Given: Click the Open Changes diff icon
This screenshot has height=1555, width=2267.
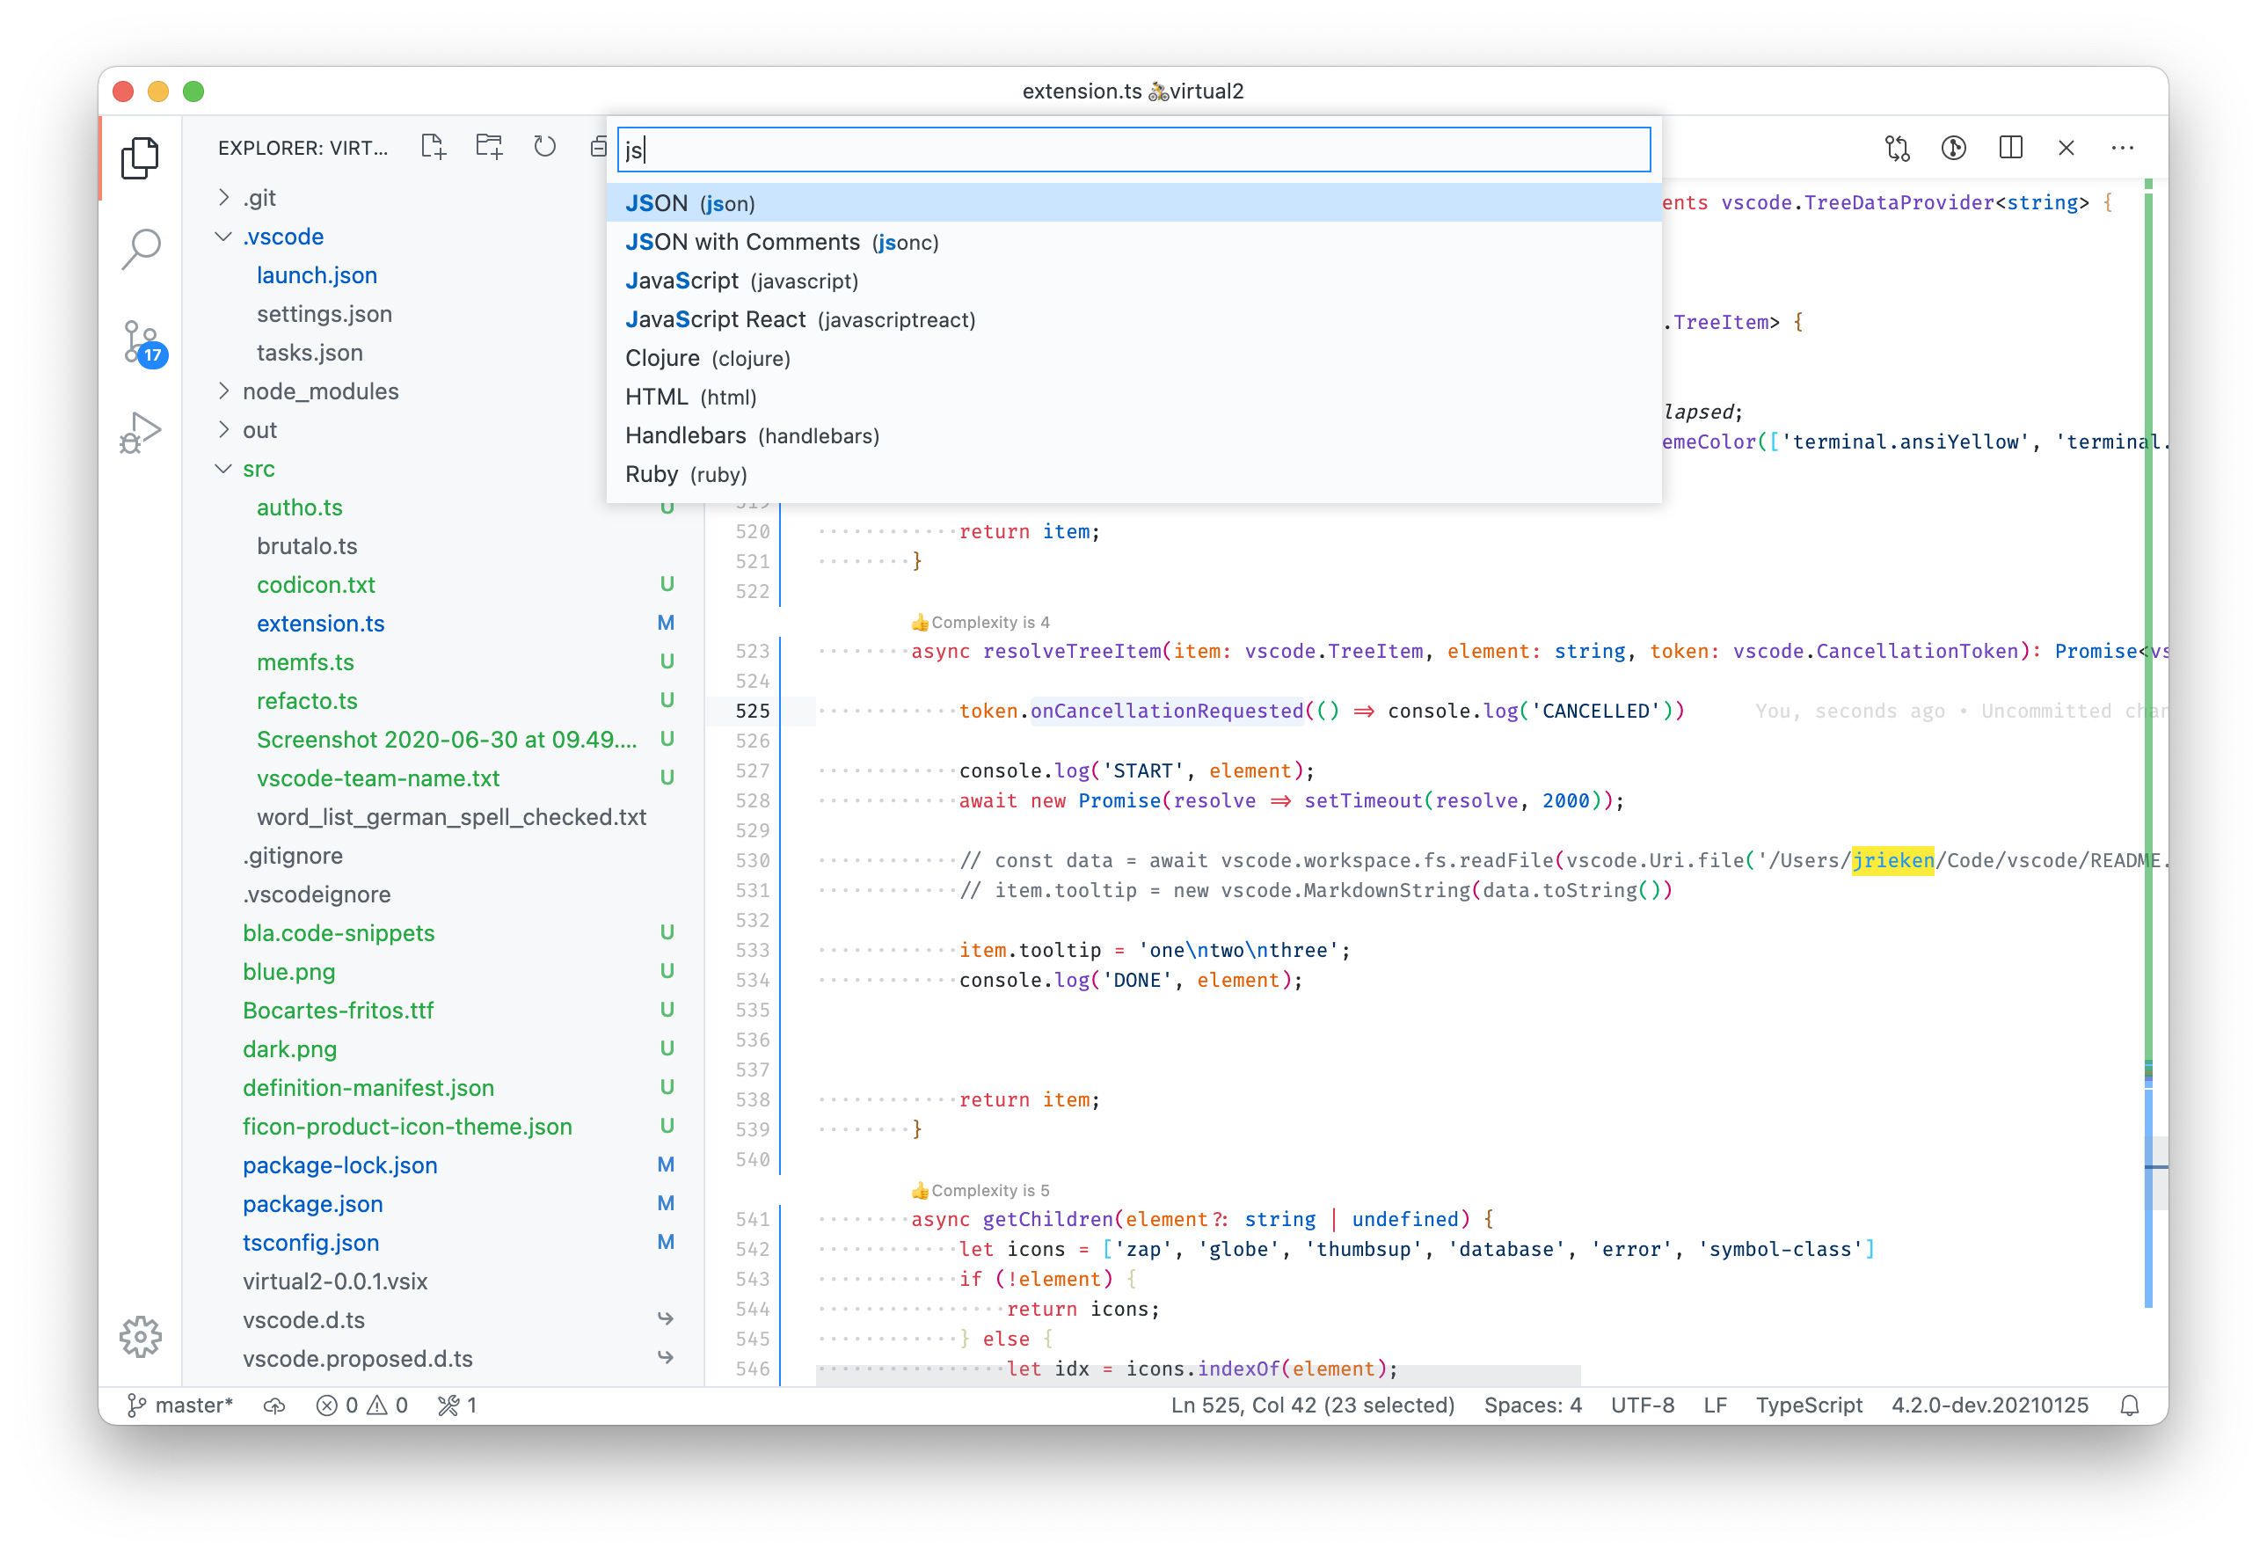Looking at the screenshot, I should [x=1898, y=147].
